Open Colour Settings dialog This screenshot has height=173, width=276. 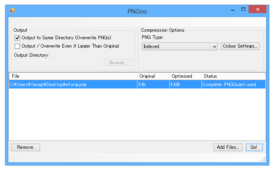pyautogui.click(x=240, y=46)
